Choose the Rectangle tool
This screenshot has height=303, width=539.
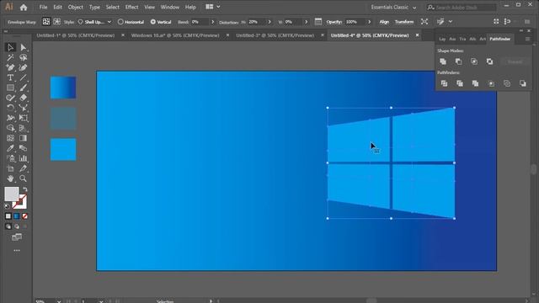point(10,88)
